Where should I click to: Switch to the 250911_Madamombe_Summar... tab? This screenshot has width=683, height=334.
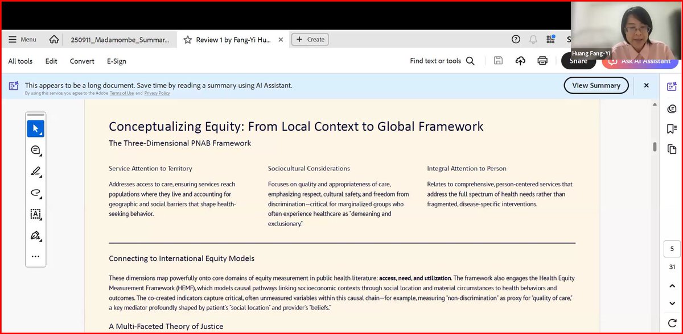click(120, 40)
